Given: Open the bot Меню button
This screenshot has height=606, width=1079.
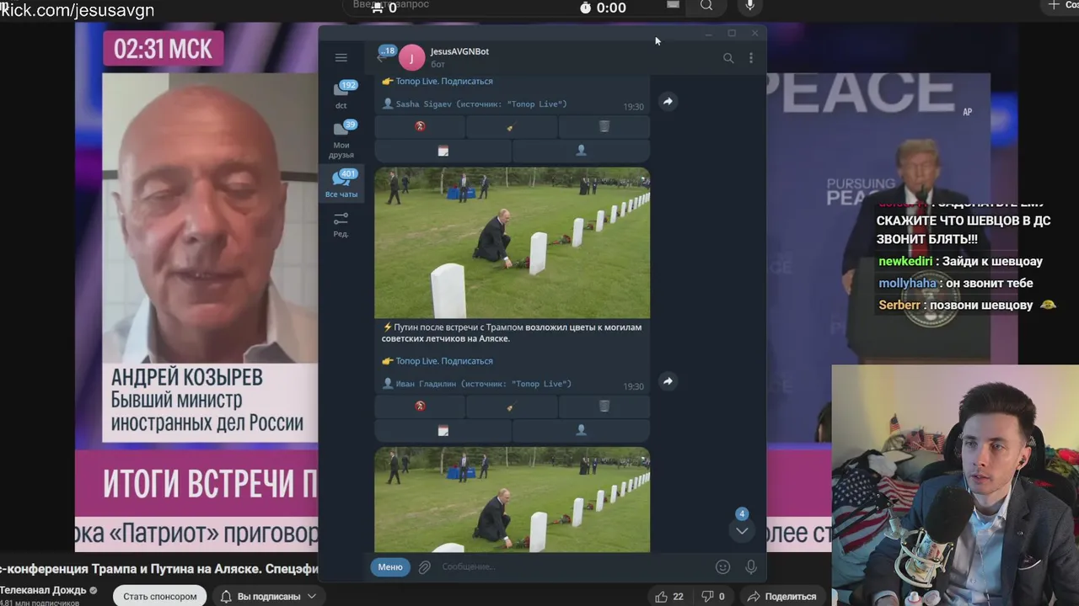Looking at the screenshot, I should (390, 567).
